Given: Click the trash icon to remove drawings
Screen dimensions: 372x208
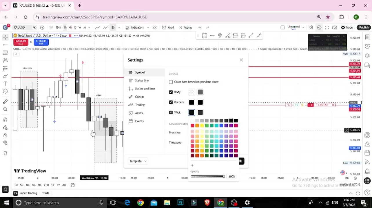Looking at the screenshot, I should pyautogui.click(x=5, y=153).
